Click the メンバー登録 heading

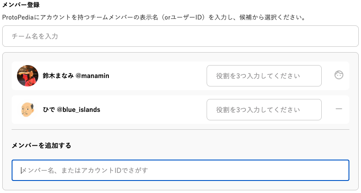point(21,4)
